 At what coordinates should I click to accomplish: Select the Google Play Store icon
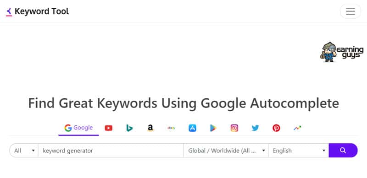pos(213,128)
